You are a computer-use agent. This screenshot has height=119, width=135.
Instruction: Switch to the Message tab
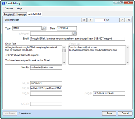click(22, 15)
